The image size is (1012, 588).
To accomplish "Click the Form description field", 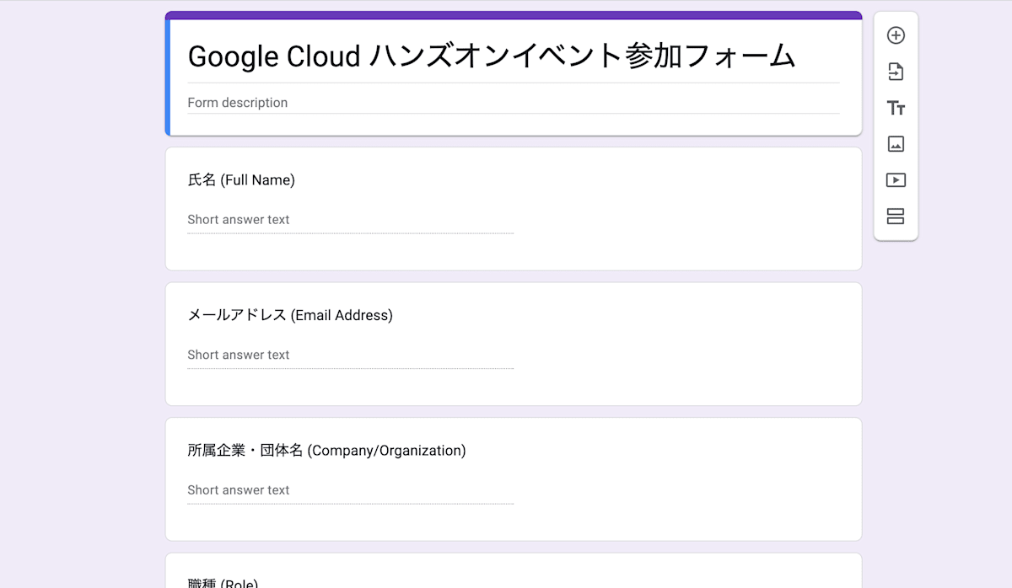I will 513,103.
